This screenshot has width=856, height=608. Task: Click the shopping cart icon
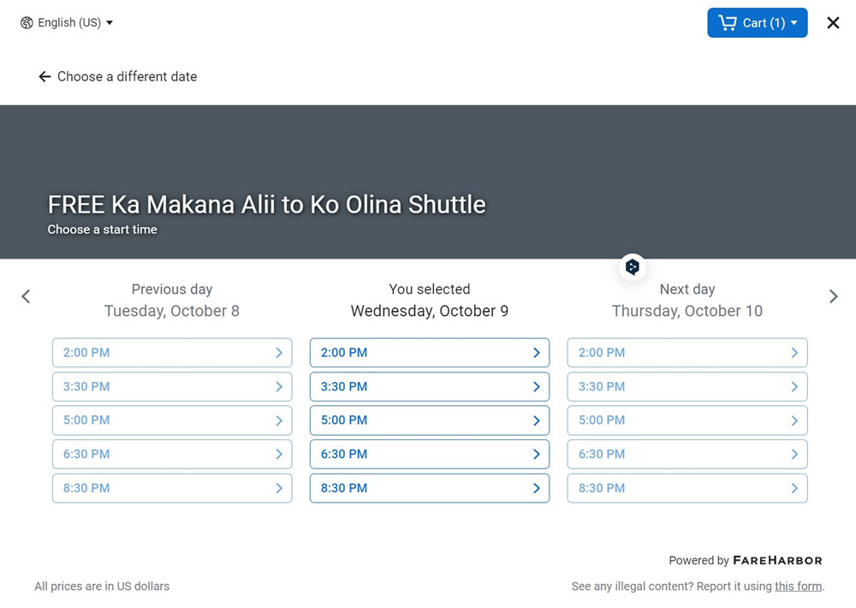[x=728, y=23]
